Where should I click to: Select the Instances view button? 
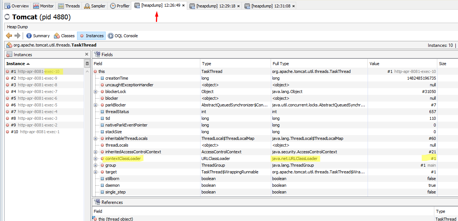92,36
